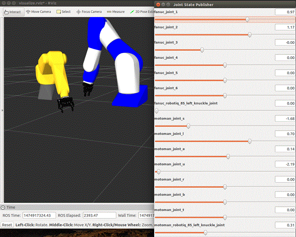Image resolution: width=296 pixels, height=237 pixels.
Task: Click the clock icon in Time panel
Action: 3,208
